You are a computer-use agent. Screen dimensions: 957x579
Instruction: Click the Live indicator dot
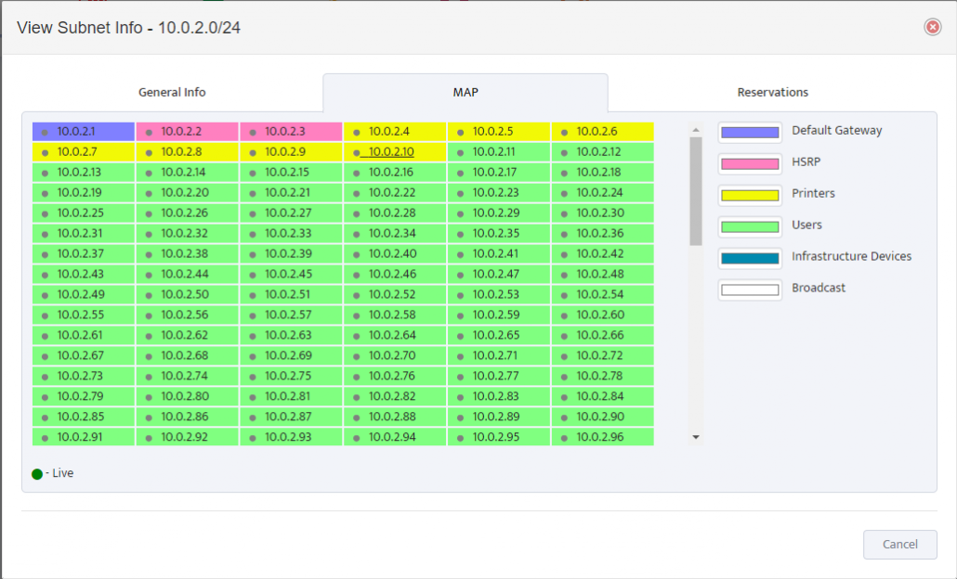[36, 472]
